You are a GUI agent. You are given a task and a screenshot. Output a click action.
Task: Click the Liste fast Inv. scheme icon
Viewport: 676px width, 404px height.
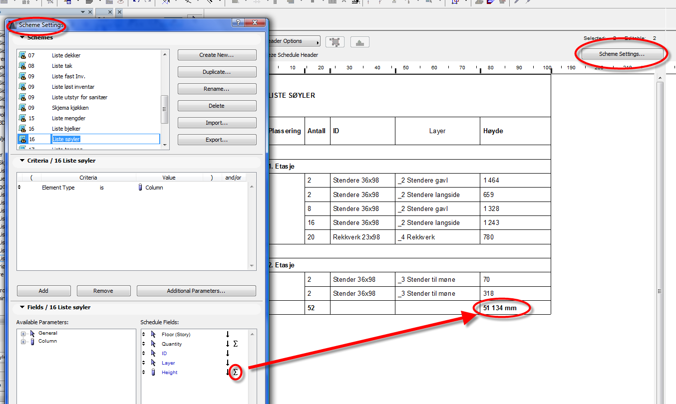coord(22,76)
